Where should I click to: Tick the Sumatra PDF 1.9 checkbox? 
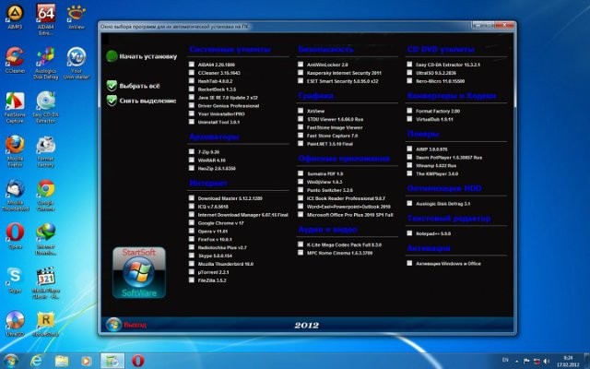[x=301, y=173]
